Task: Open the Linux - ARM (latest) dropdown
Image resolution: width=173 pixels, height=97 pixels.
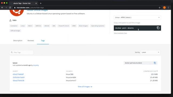Action: pos(137,18)
